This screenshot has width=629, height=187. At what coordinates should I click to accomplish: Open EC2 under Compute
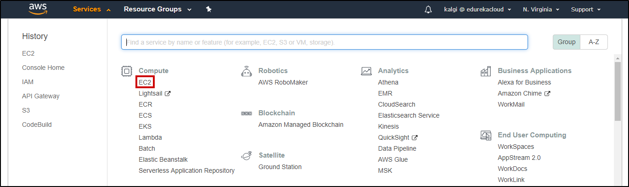pyautogui.click(x=145, y=82)
